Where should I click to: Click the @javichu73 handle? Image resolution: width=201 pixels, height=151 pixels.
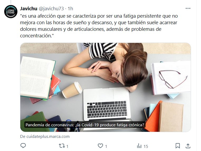[51, 9]
